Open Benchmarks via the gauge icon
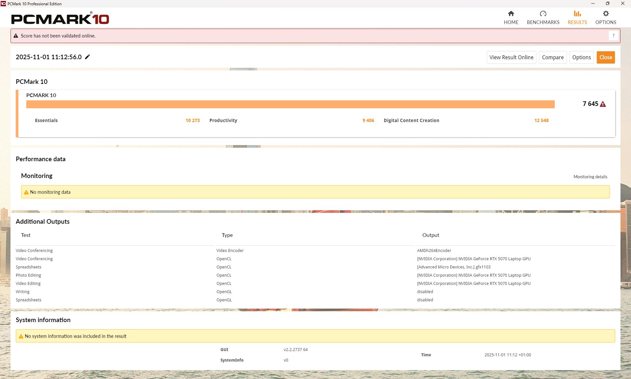 point(543,13)
